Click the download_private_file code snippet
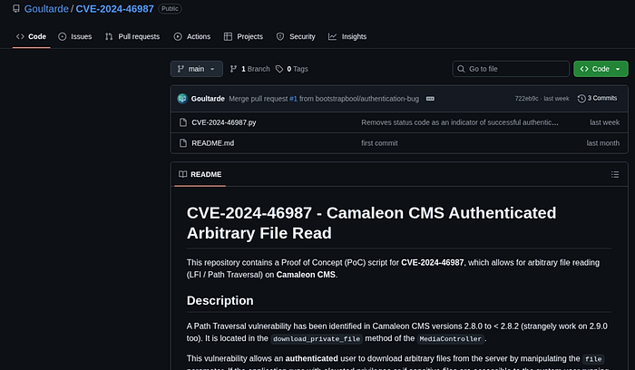This screenshot has height=370, width=635. [x=317, y=339]
